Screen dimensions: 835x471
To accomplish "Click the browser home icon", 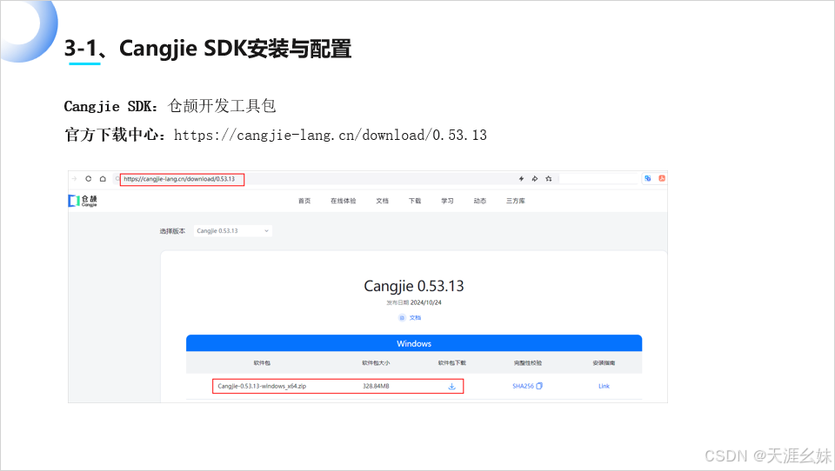I will pyautogui.click(x=103, y=179).
